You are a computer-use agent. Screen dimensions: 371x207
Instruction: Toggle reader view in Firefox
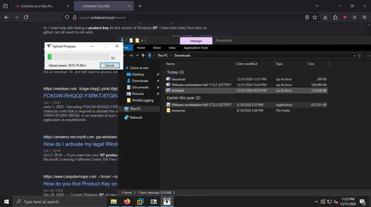tap(307, 17)
